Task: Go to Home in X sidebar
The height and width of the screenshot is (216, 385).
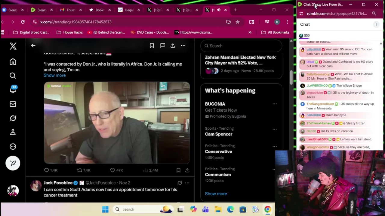Action: 13,61
